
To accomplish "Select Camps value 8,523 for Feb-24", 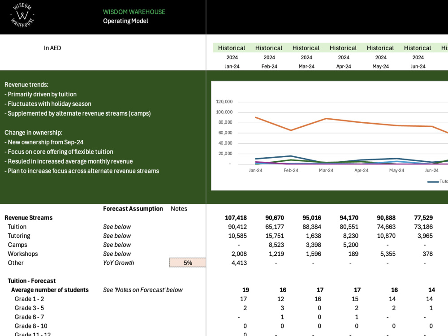I will (276, 245).
